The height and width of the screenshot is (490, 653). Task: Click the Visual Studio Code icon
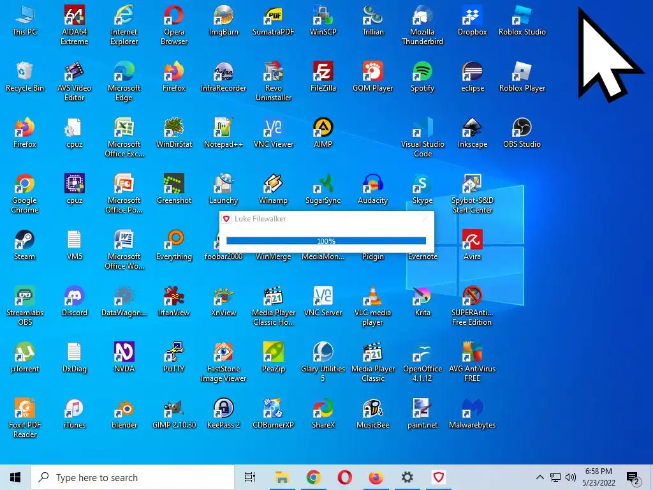422,138
